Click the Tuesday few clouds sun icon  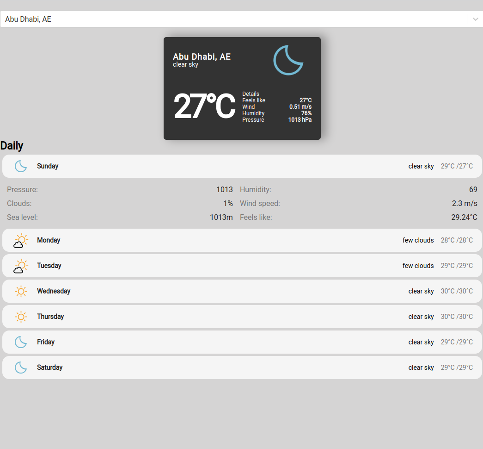(21, 266)
